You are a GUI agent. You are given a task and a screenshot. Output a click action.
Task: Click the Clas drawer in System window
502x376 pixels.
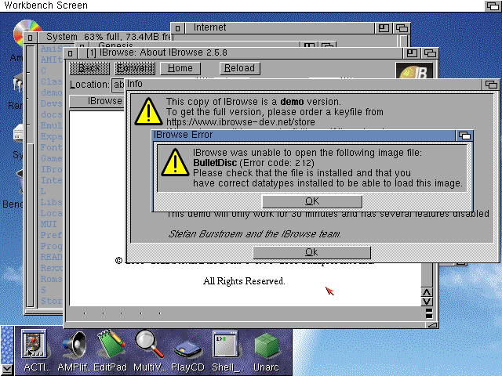(51, 81)
